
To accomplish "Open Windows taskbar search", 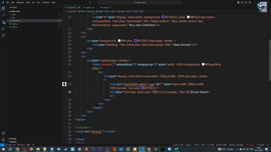I will [x=10, y=149].
